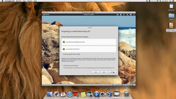Open the Help menu
This screenshot has height=99, width=176.
coord(35,1)
